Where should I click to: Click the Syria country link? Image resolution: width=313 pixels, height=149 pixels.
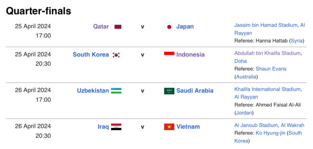(x=297, y=41)
